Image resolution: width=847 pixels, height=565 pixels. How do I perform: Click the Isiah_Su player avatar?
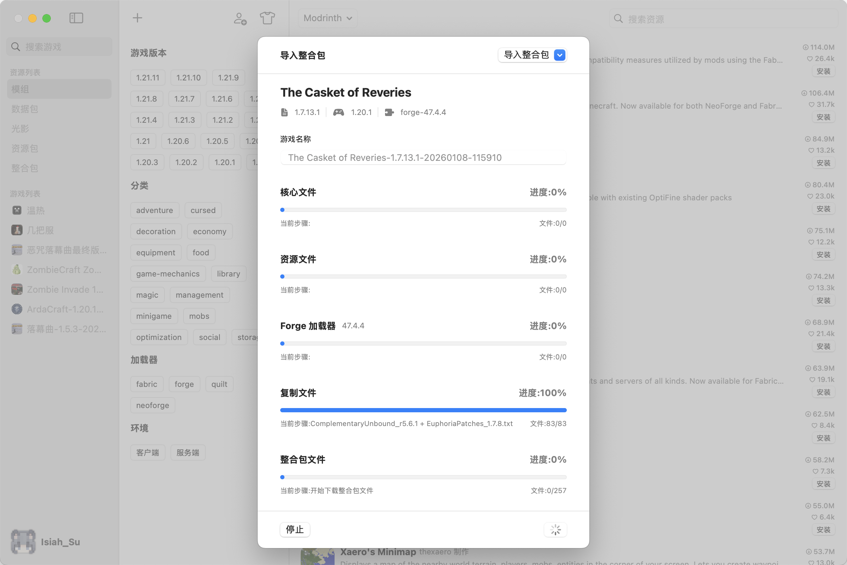(23, 542)
